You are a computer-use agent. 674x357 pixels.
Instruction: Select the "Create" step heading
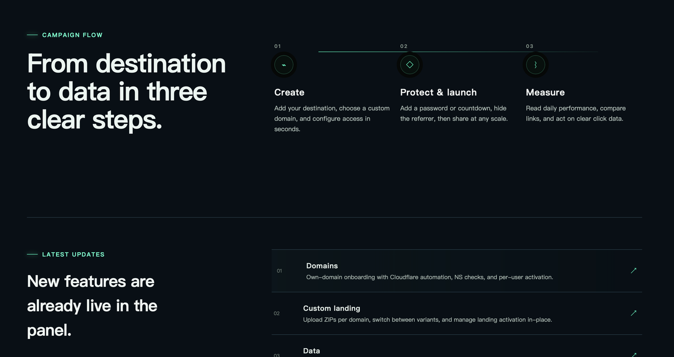(x=289, y=92)
